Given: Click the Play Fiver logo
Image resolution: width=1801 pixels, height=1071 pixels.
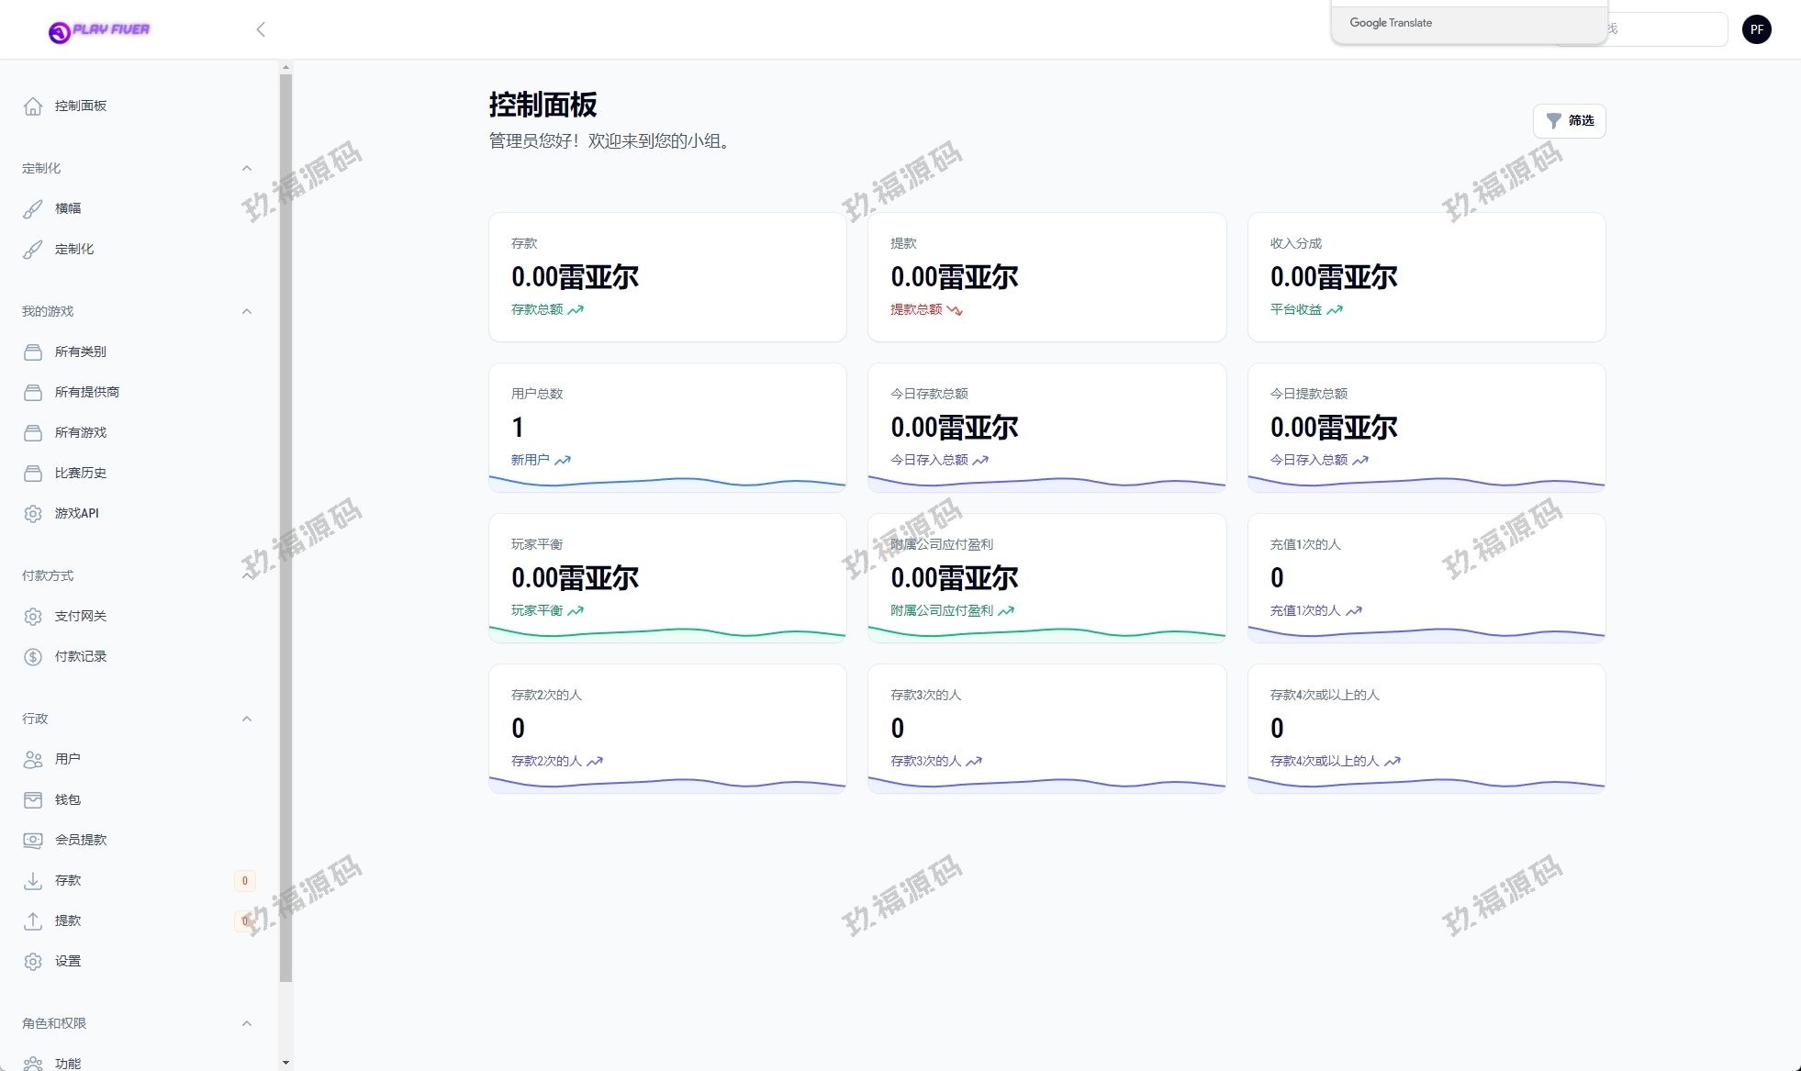Looking at the screenshot, I should point(99,31).
